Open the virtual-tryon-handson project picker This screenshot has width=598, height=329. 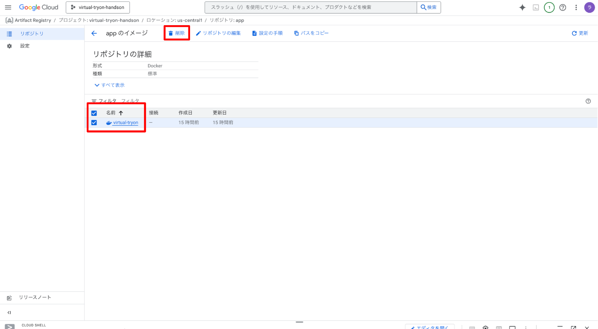click(98, 7)
